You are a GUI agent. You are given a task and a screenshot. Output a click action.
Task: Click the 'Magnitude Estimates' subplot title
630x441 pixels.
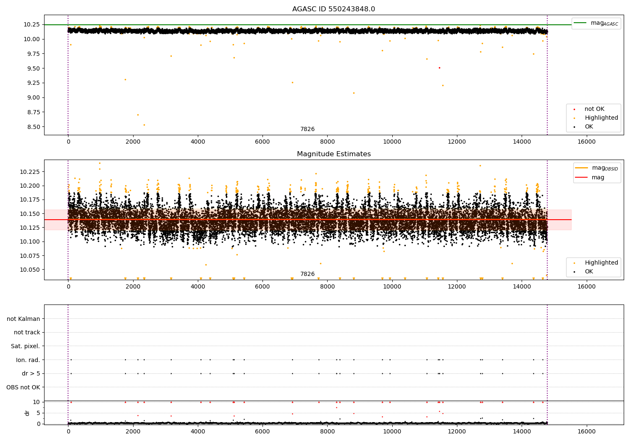[333, 154]
